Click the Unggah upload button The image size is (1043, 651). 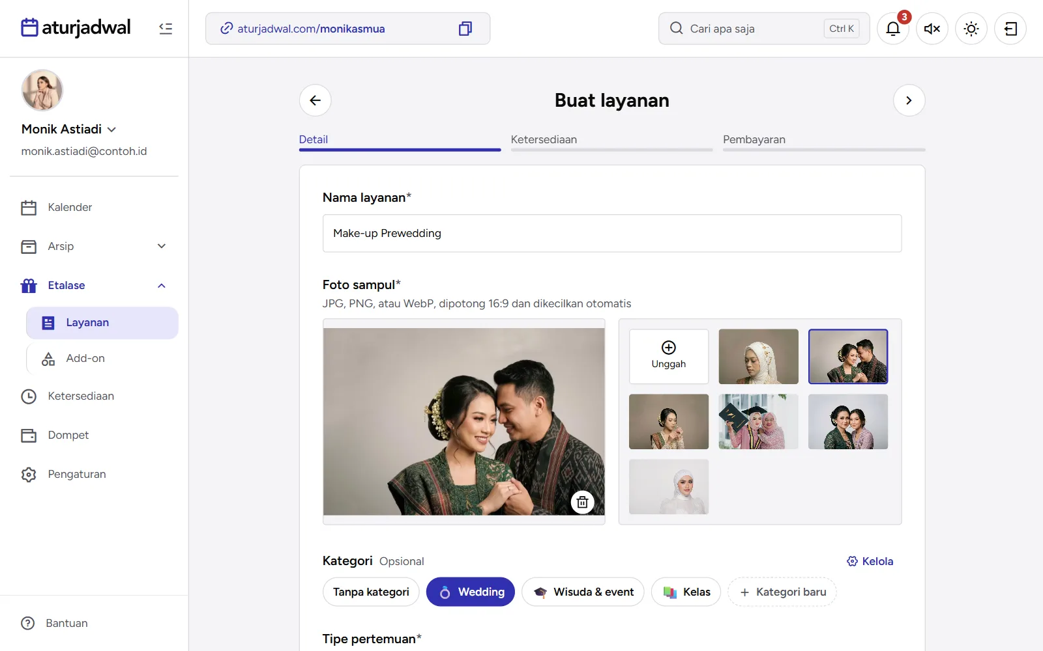click(669, 356)
